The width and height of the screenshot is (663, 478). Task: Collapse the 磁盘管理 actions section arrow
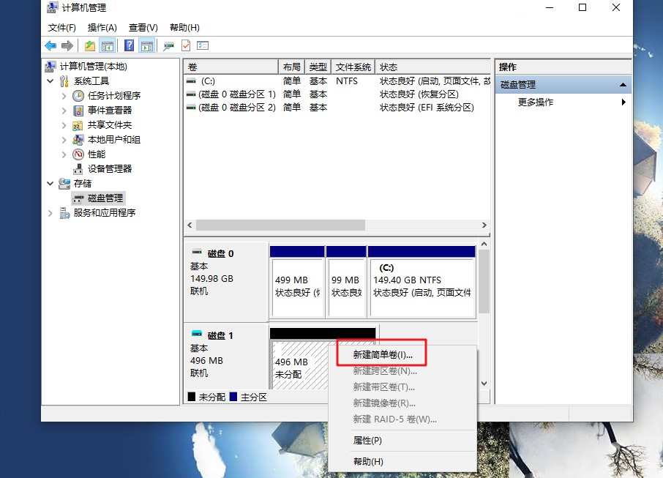pos(623,85)
